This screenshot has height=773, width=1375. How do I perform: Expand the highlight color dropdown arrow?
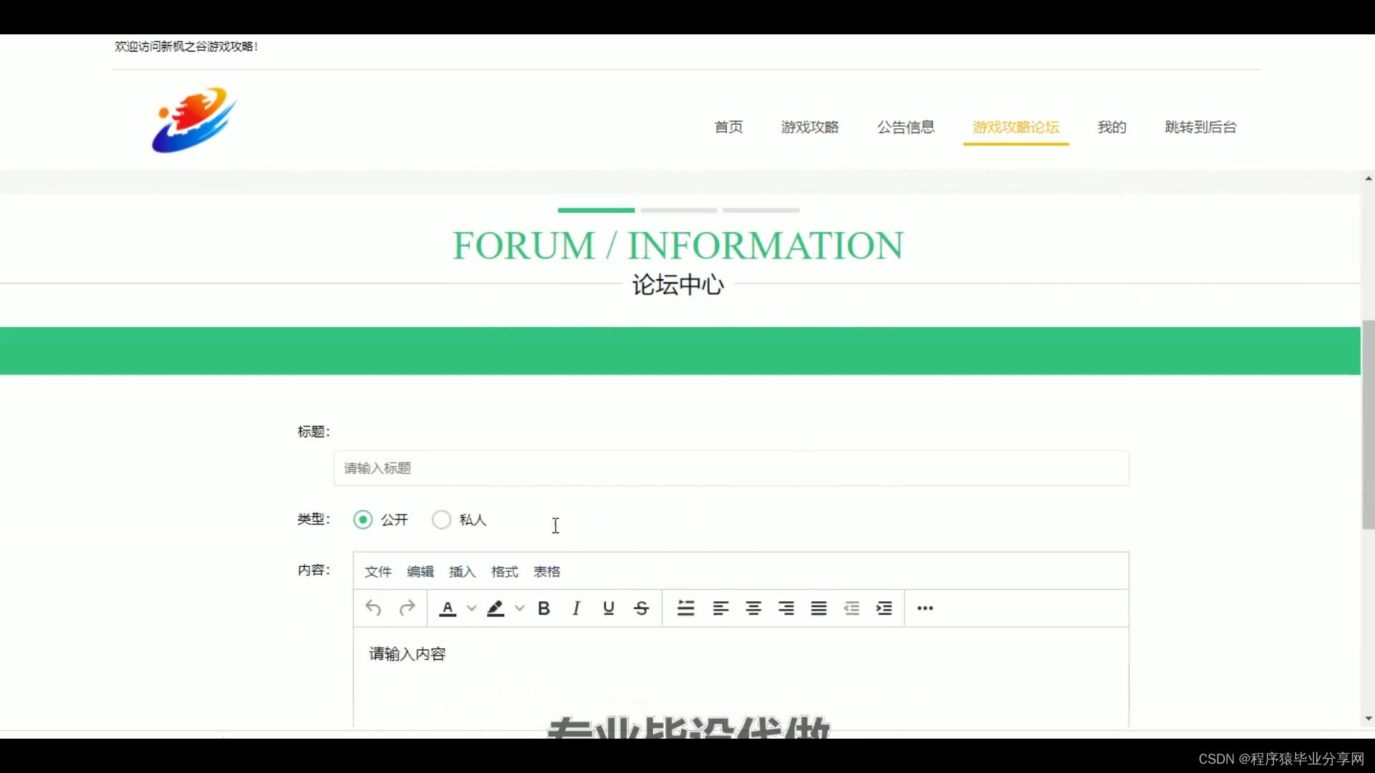(x=520, y=608)
